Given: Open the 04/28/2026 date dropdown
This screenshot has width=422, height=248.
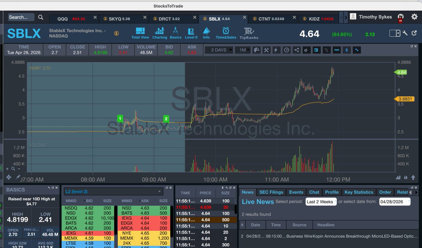Looking at the screenshot, I should click(395, 202).
